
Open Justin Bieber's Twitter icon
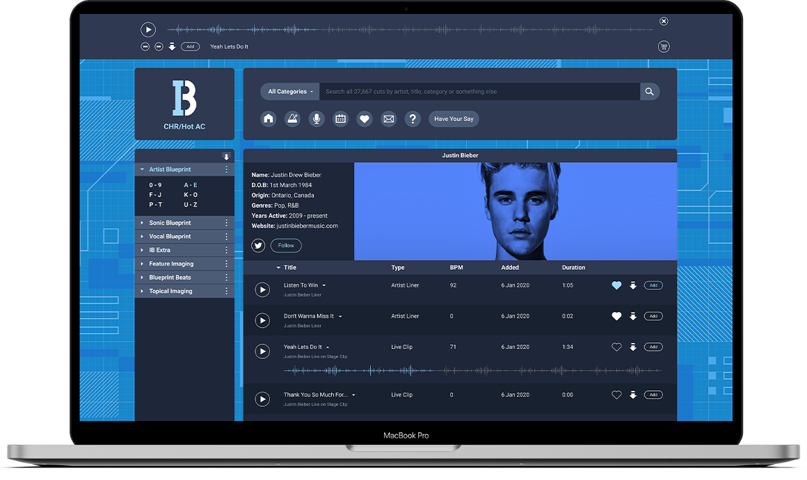(x=258, y=246)
